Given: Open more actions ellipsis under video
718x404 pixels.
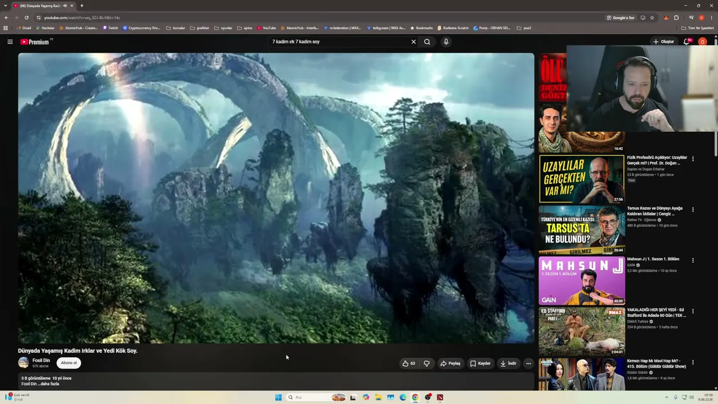Looking at the screenshot, I should coord(528,363).
